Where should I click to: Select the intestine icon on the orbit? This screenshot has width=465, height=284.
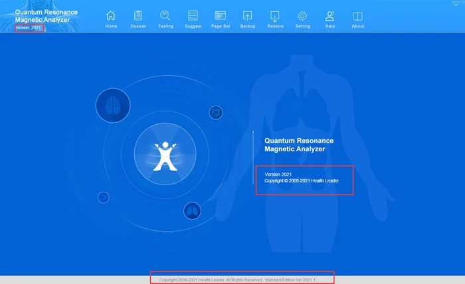click(x=216, y=113)
